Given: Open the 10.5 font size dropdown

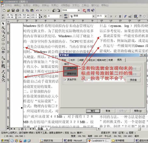Looking at the screenshot, I should (106, 16).
